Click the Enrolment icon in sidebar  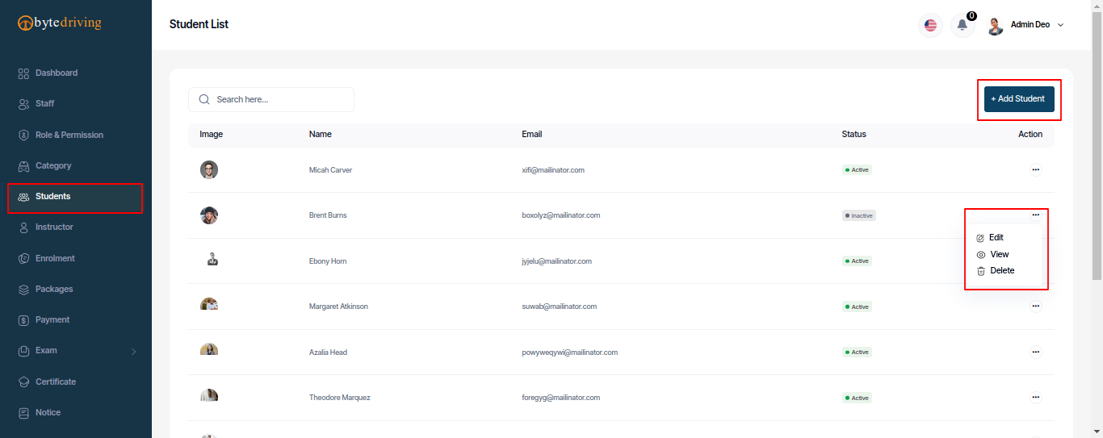pyautogui.click(x=23, y=258)
